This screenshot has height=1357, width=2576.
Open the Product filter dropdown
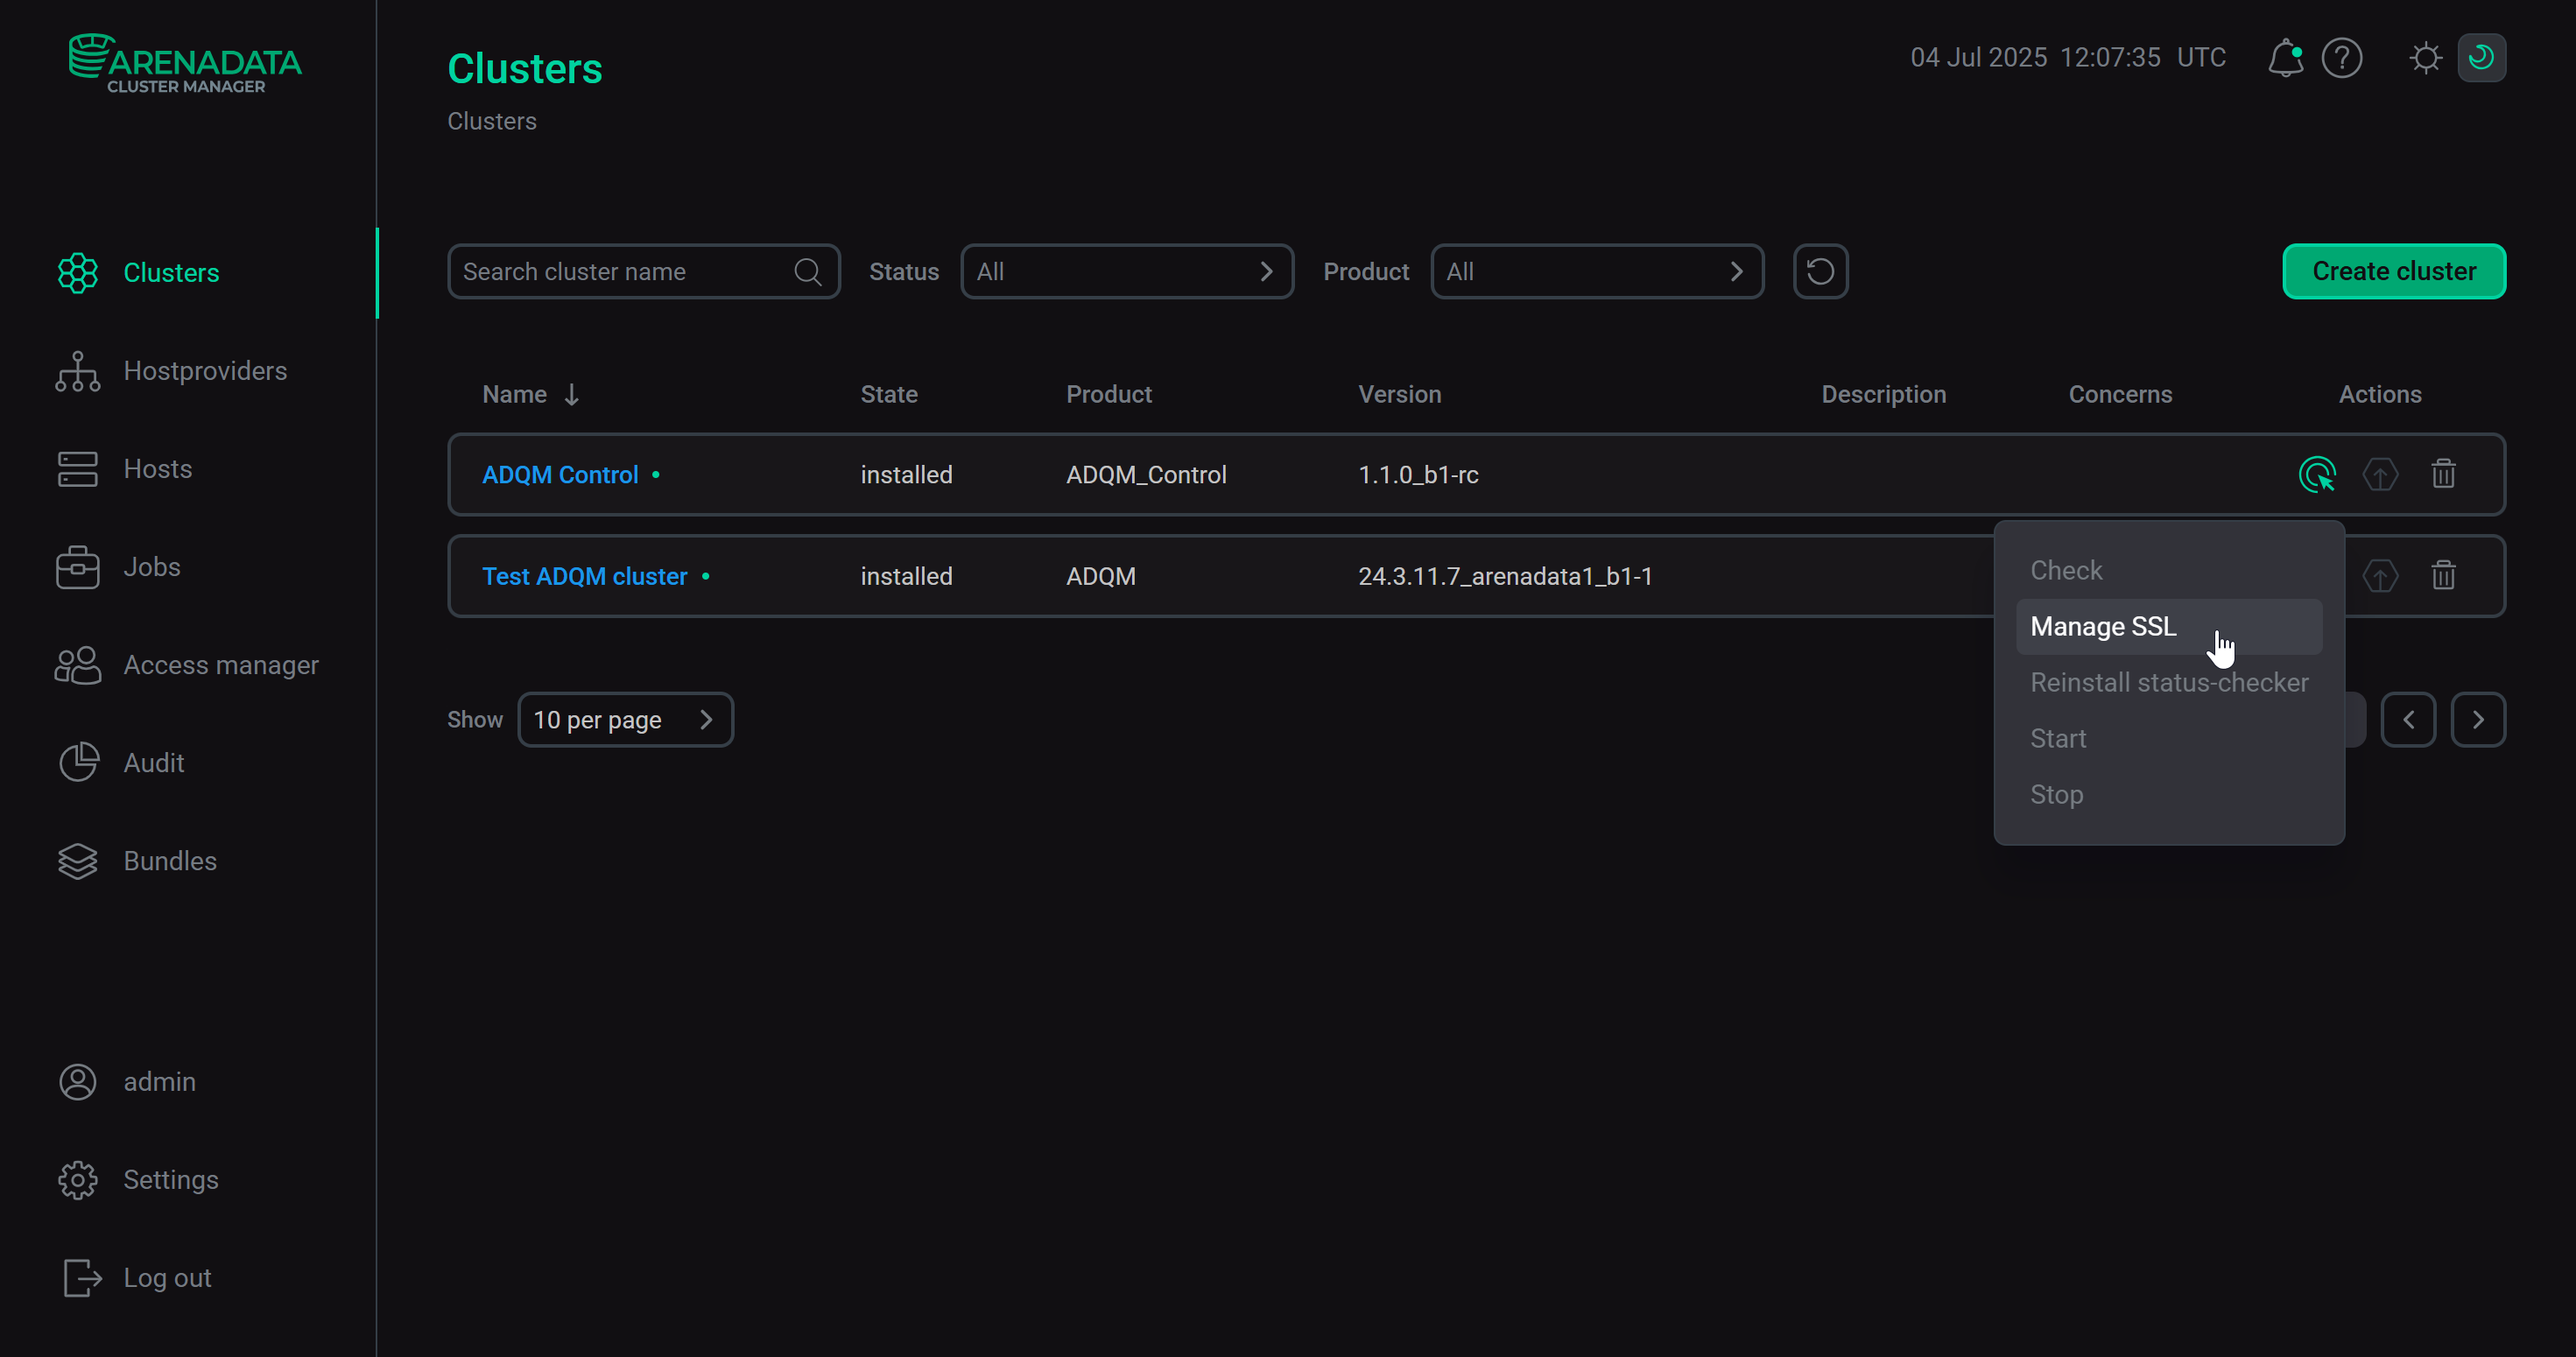[1596, 271]
